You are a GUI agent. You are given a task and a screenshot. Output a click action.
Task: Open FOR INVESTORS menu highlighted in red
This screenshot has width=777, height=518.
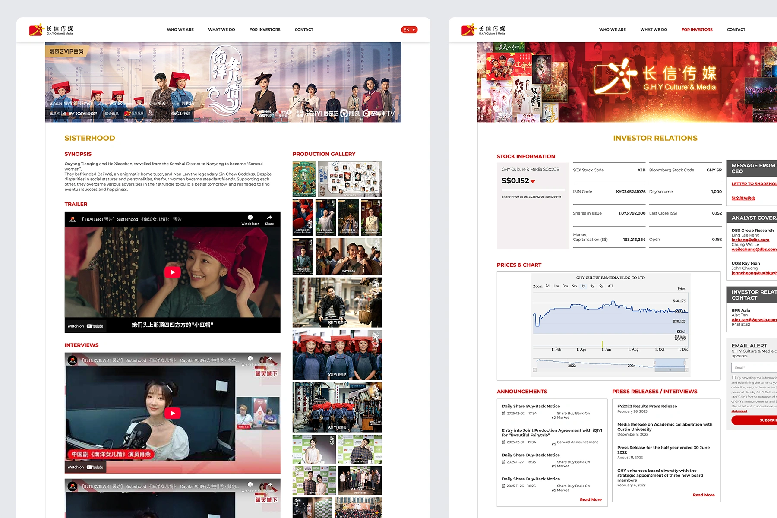[x=697, y=30]
